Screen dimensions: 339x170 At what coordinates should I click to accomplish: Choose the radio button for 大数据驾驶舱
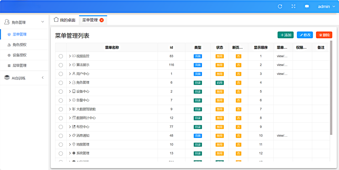click(61, 109)
